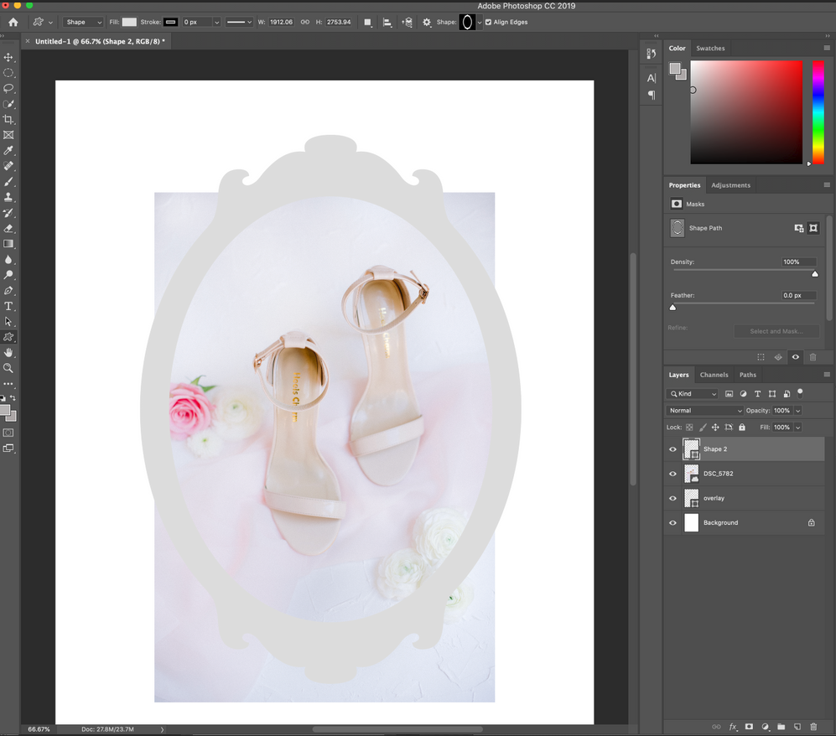
Task: Select the Move tool
Action: 9,58
